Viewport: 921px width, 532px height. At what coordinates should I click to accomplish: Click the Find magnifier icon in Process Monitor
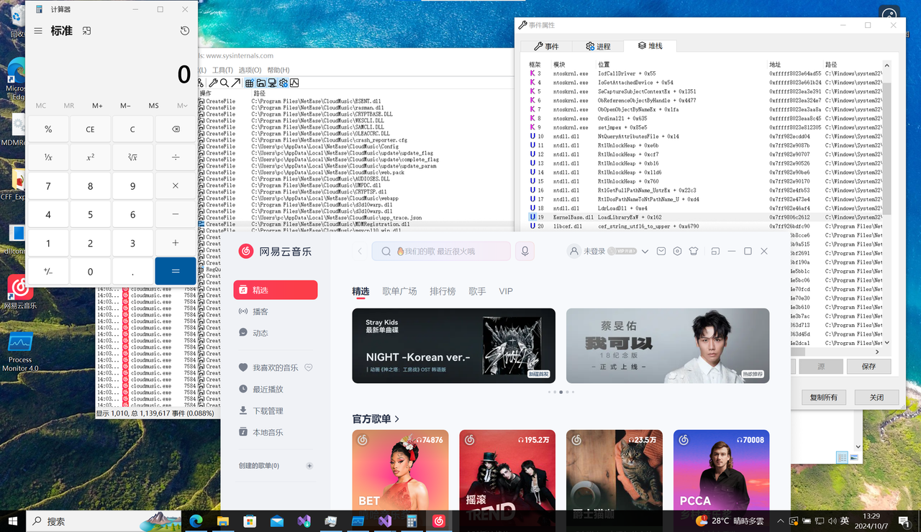(224, 83)
